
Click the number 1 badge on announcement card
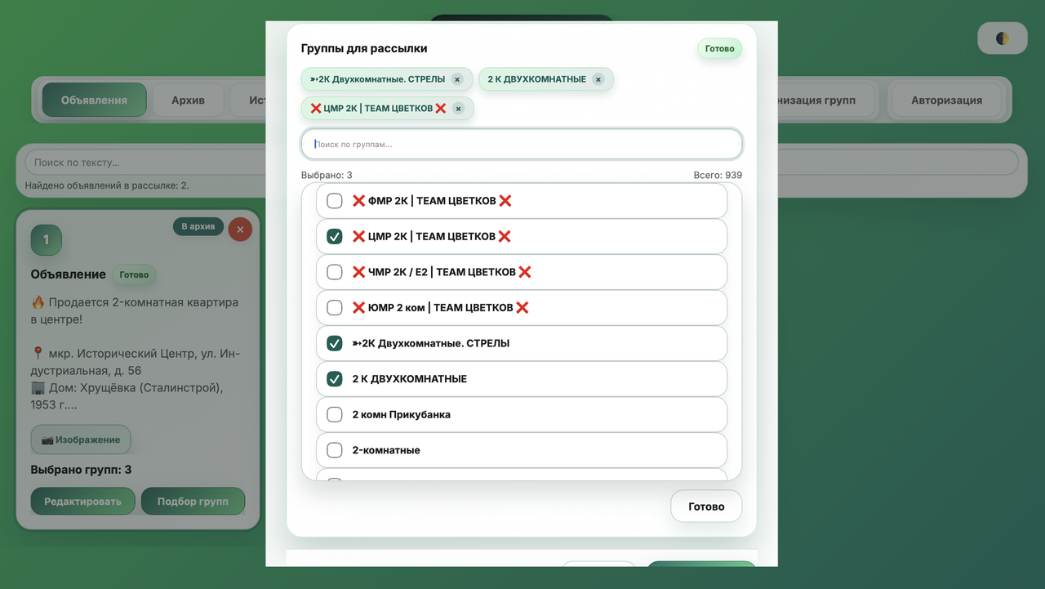click(x=47, y=239)
